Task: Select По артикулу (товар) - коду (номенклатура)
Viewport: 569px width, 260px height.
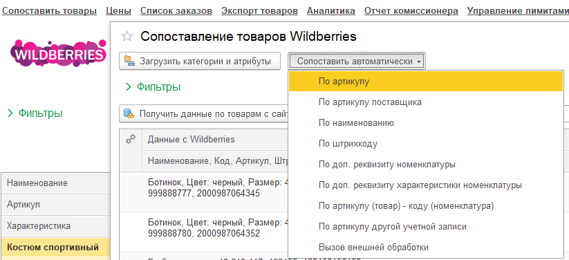Action: tap(426, 206)
